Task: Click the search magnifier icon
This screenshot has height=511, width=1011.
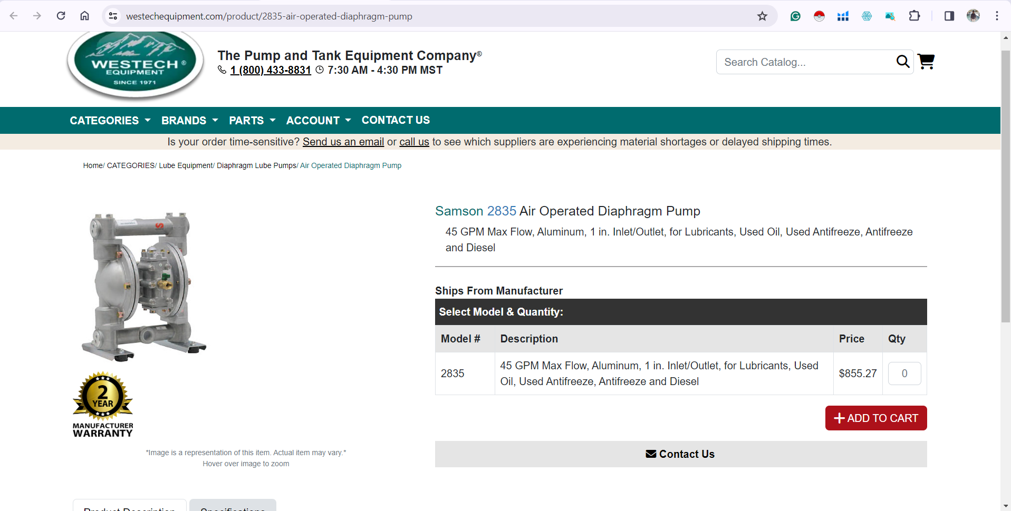Action: (903, 62)
